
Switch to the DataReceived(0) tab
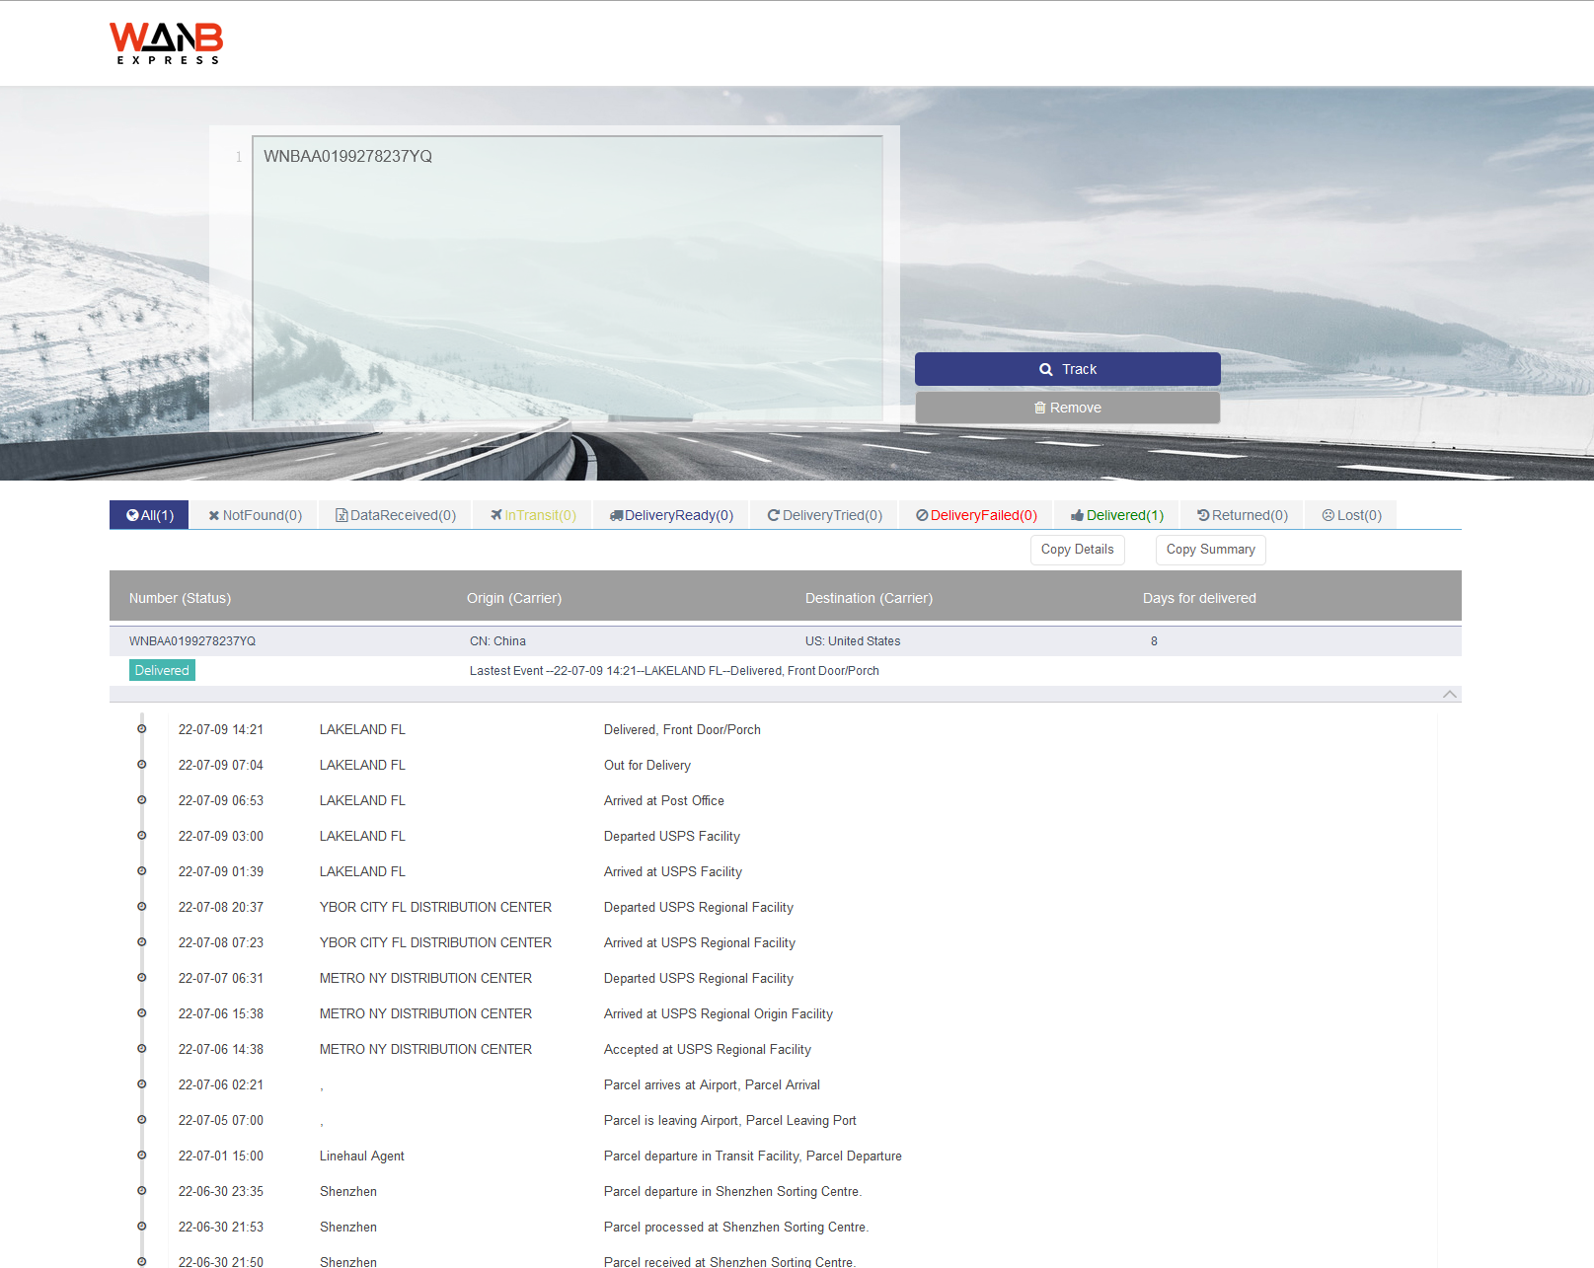[x=395, y=515]
